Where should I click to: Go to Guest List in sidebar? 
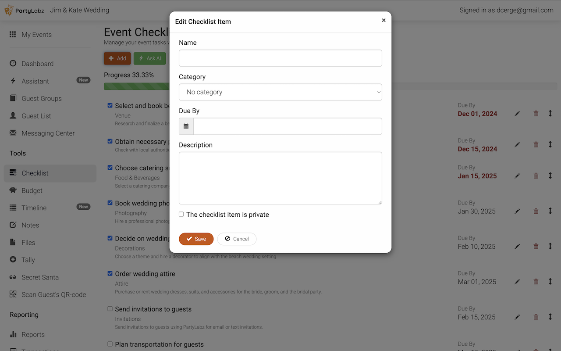[36, 116]
